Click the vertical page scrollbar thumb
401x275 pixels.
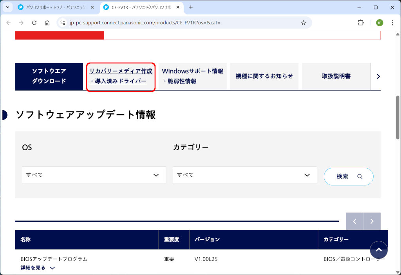[398, 118]
